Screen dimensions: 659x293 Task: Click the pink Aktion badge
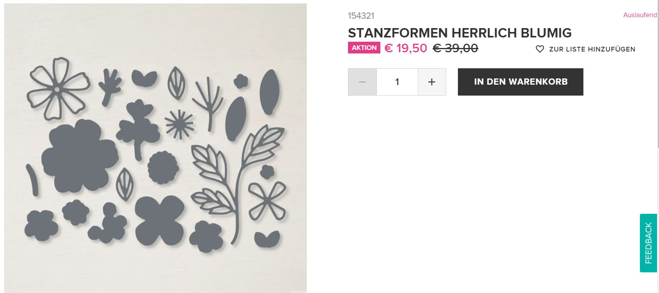point(364,48)
